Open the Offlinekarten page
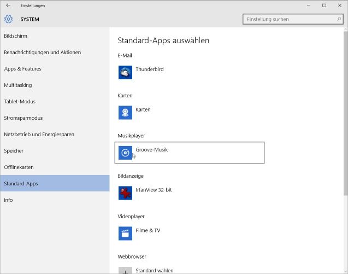This screenshot has height=274, width=348. pos(55,167)
